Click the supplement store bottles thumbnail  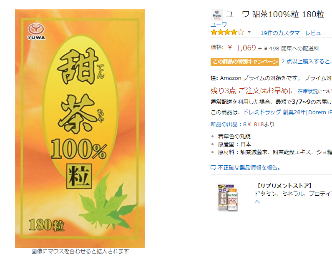tap(228, 198)
